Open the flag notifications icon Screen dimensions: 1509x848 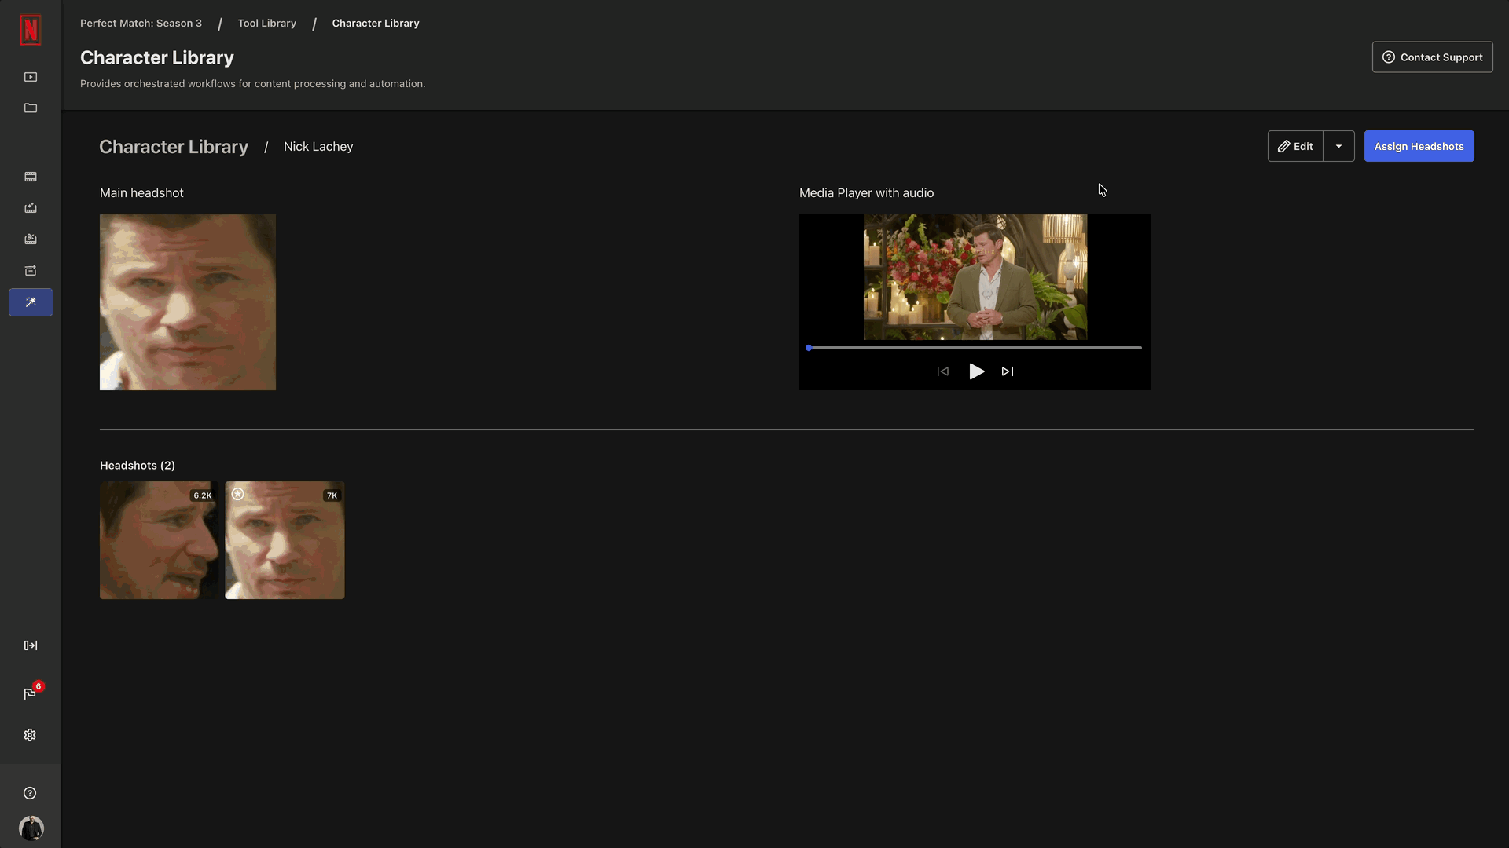point(30,693)
